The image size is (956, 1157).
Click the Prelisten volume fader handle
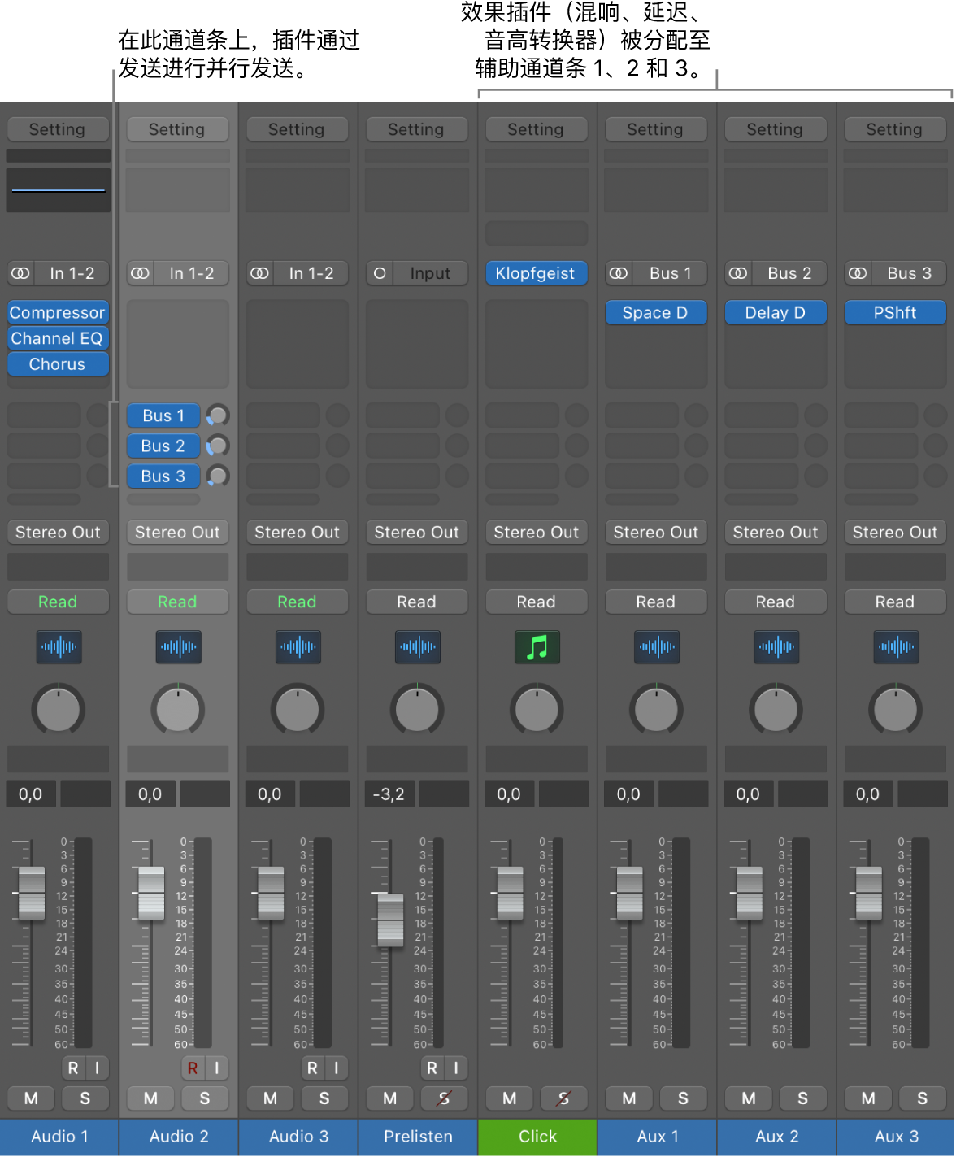click(x=390, y=920)
